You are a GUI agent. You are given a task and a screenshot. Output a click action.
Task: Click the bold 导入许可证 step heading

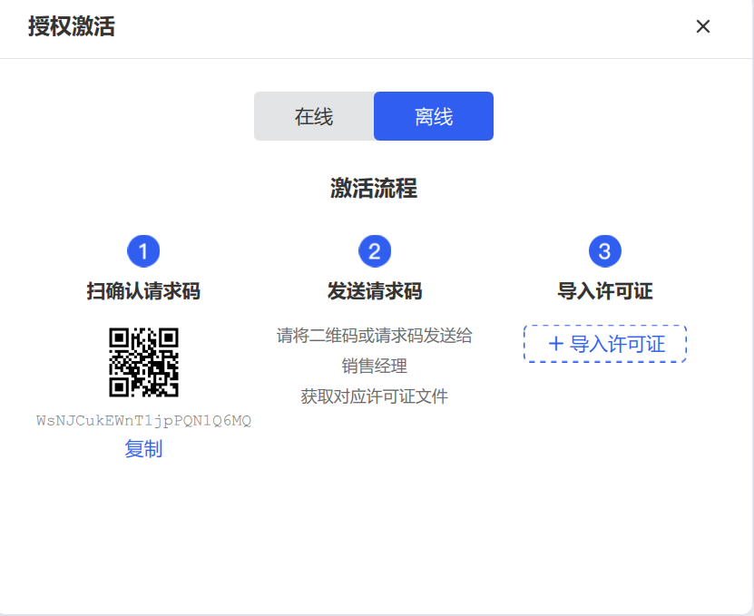605,291
